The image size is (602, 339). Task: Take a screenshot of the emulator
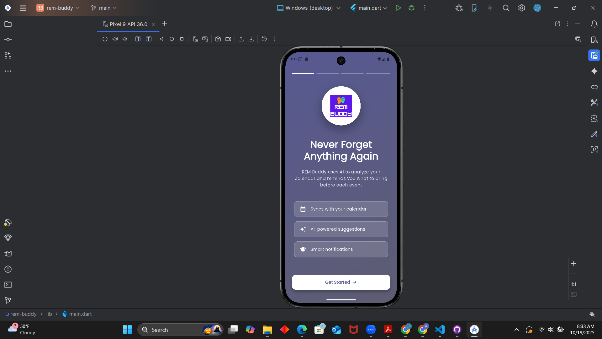tap(218, 39)
